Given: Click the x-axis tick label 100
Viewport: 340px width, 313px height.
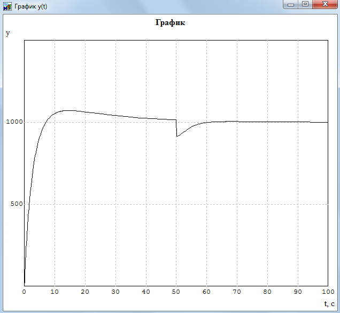Looking at the screenshot, I should 328,292.
